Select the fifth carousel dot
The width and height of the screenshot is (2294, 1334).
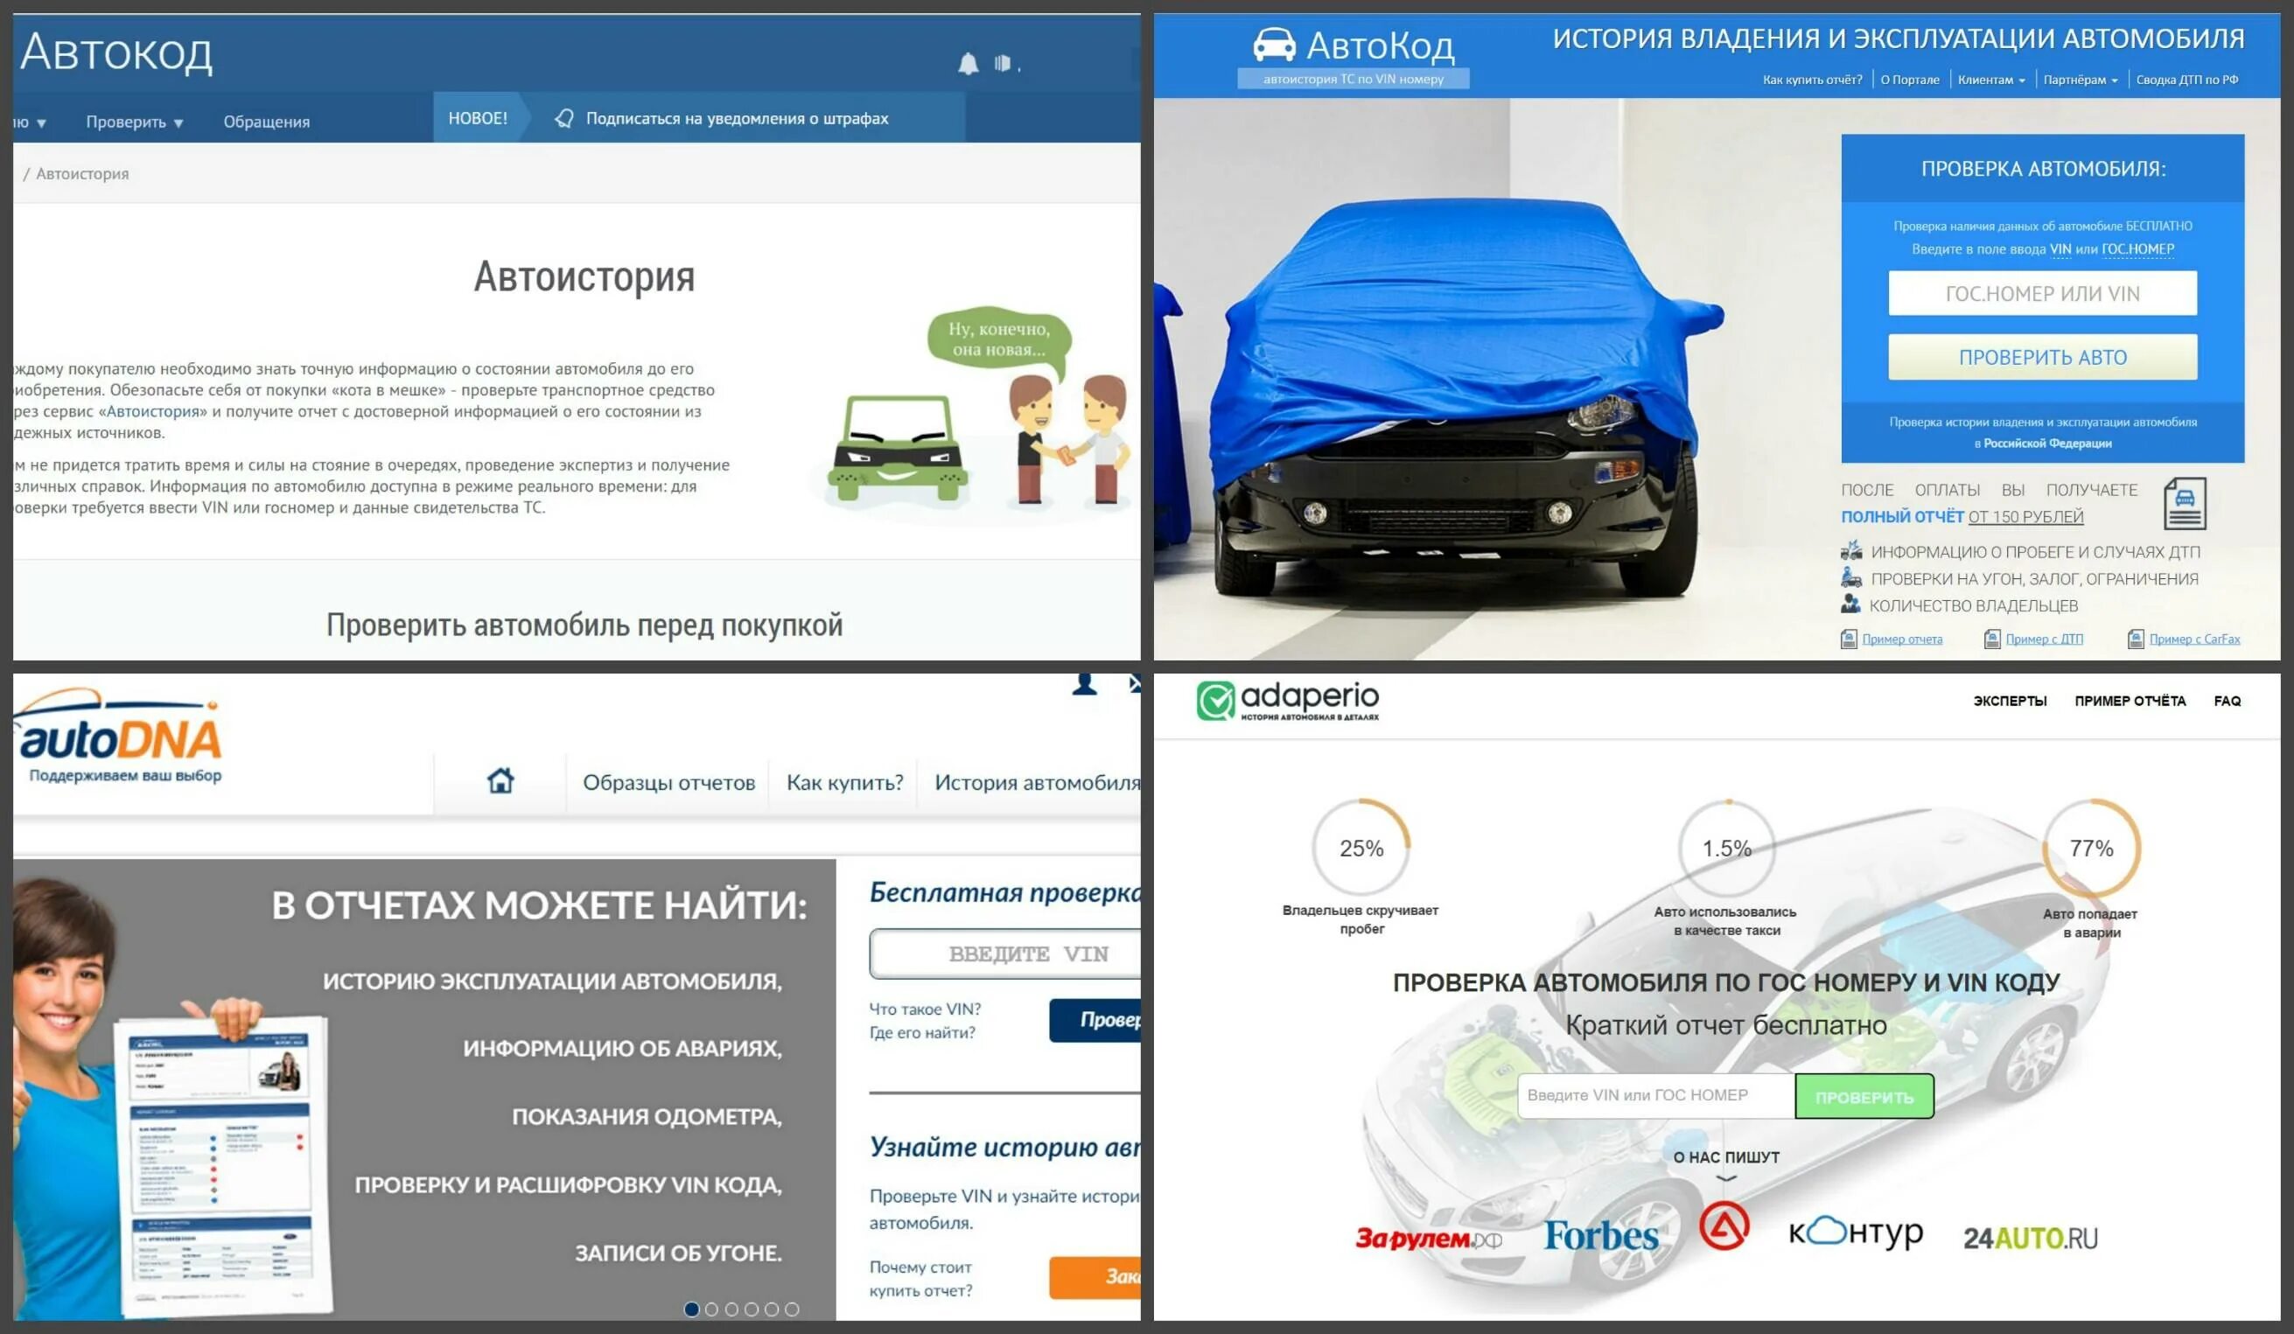click(x=772, y=1310)
